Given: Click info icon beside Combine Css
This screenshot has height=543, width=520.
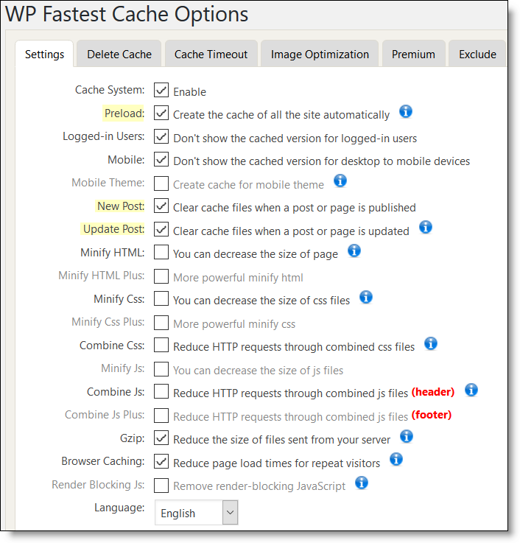Looking at the screenshot, I should (x=431, y=344).
